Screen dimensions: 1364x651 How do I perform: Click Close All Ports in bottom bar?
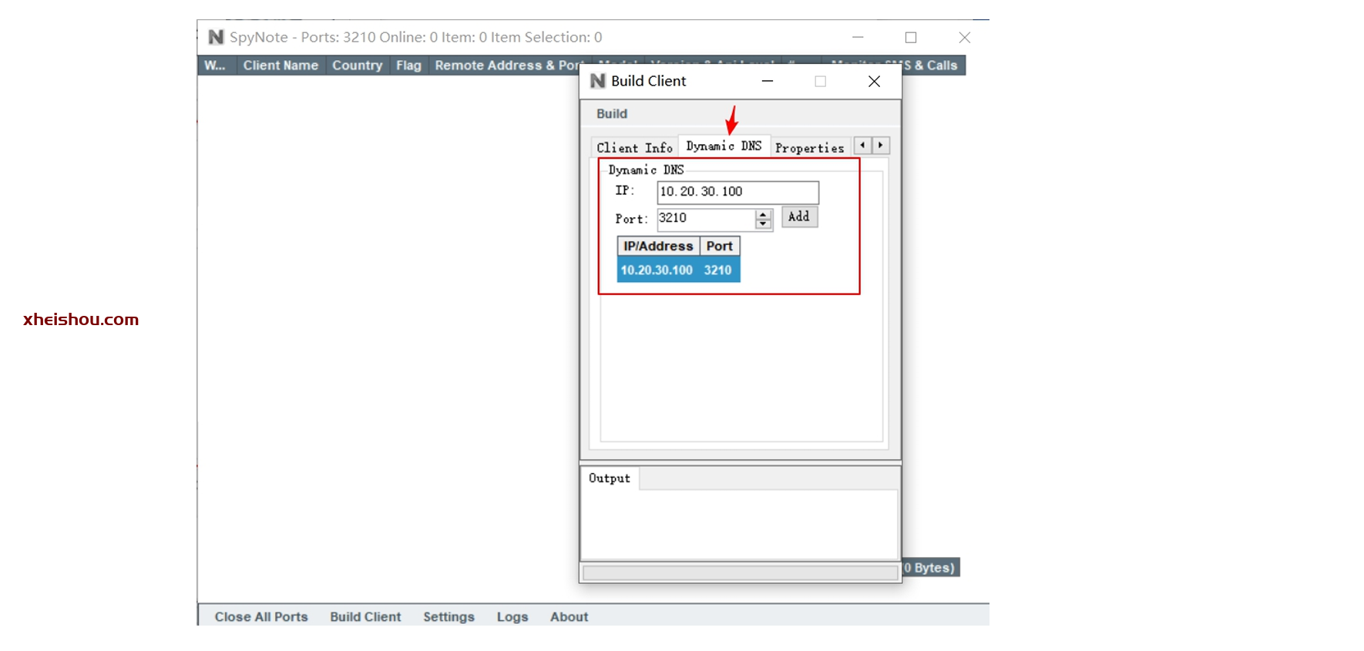(261, 616)
